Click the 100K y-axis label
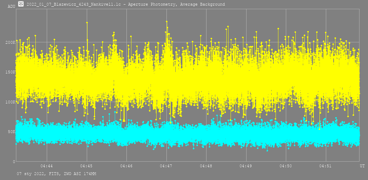Screen dimensions: 368x180 tap(11, 102)
